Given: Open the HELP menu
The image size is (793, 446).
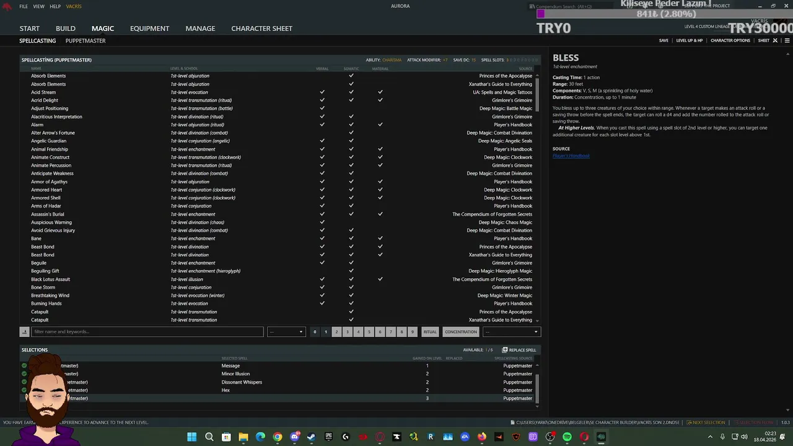Looking at the screenshot, I should pos(55,6).
